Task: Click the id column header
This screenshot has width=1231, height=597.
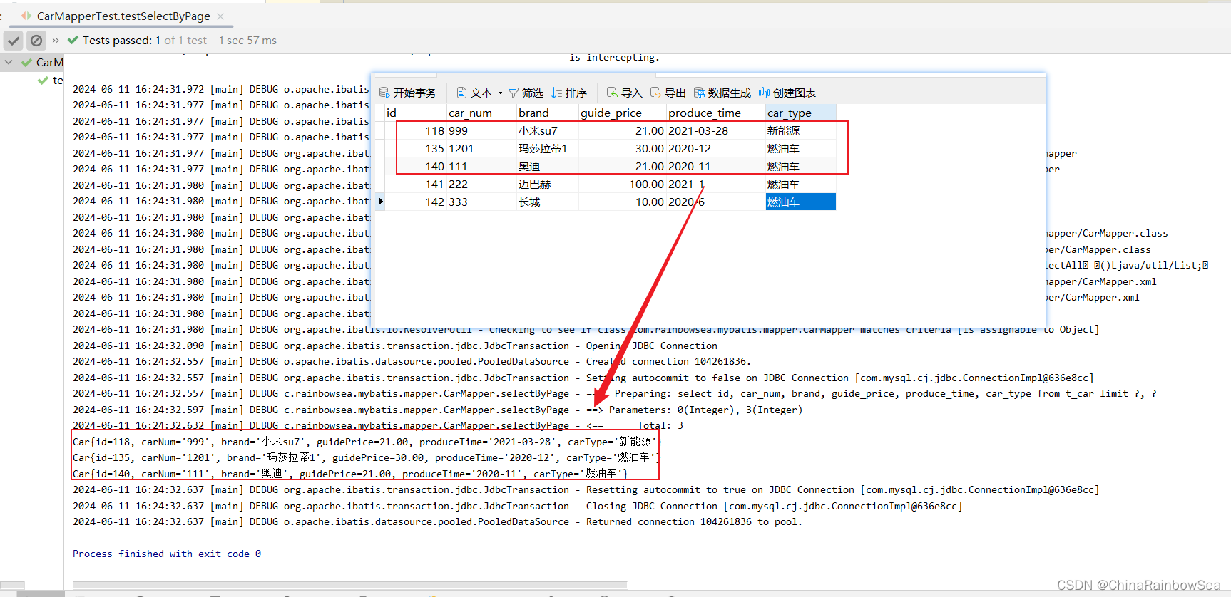Action: [415, 113]
